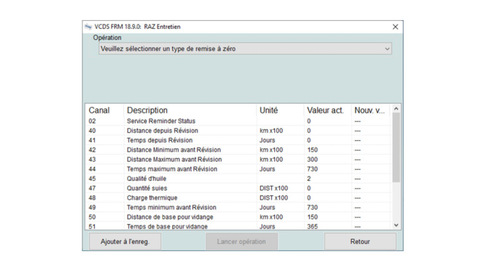491x276 pixels.
Task: Select the Charge thermique row
Action: click(238, 198)
